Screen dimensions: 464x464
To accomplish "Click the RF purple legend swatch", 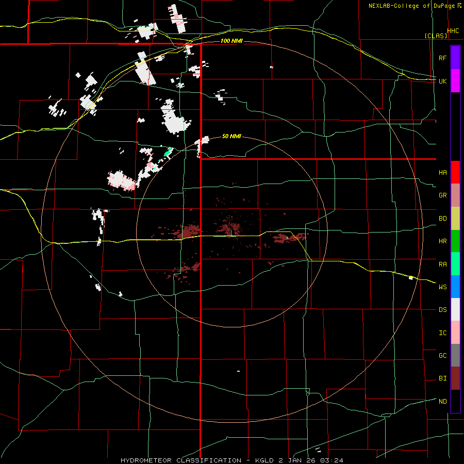I will click(x=455, y=57).
